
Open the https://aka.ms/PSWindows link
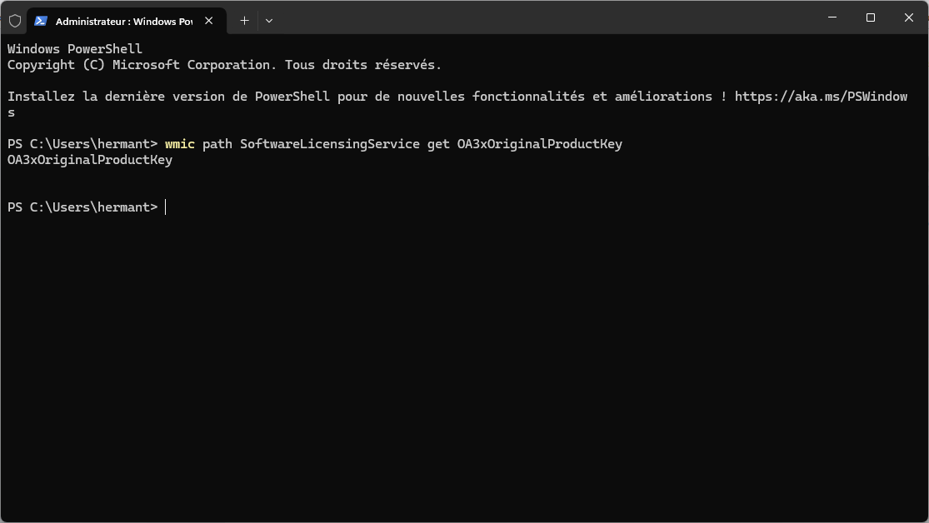820,97
